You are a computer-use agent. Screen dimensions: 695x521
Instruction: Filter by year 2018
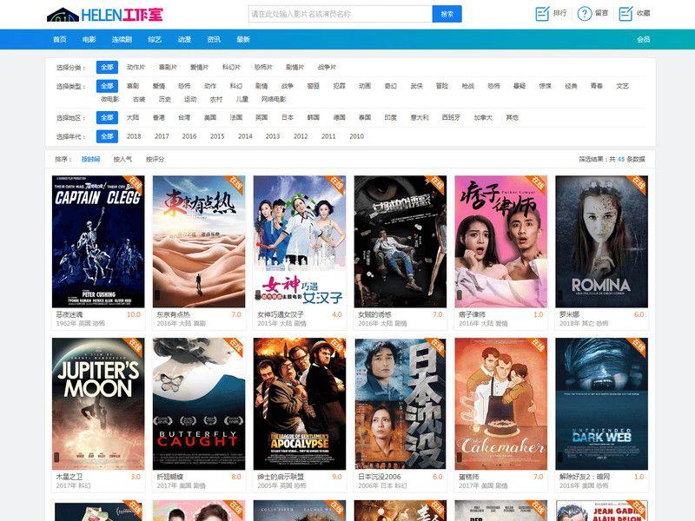(x=134, y=136)
